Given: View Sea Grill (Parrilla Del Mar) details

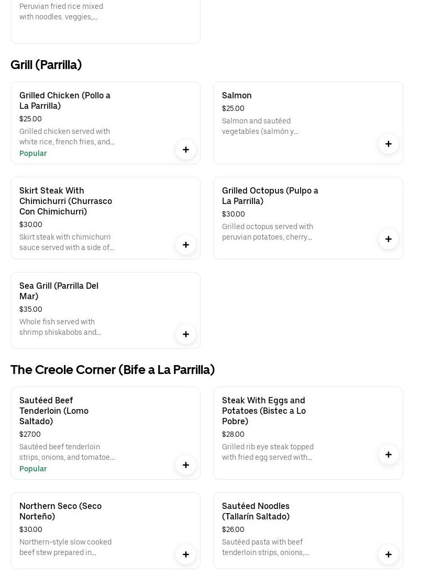Looking at the screenshot, I should (x=59, y=291).
